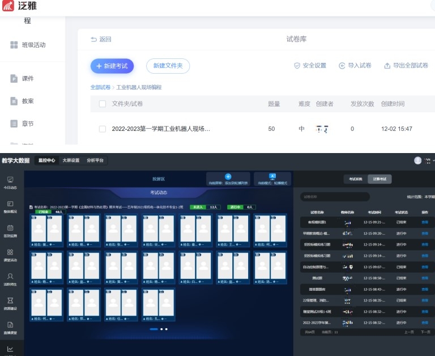Image resolution: width=435 pixels, height=356 pixels.
Task: Click the 班级活动 sidebar icon
Action: 14,45
